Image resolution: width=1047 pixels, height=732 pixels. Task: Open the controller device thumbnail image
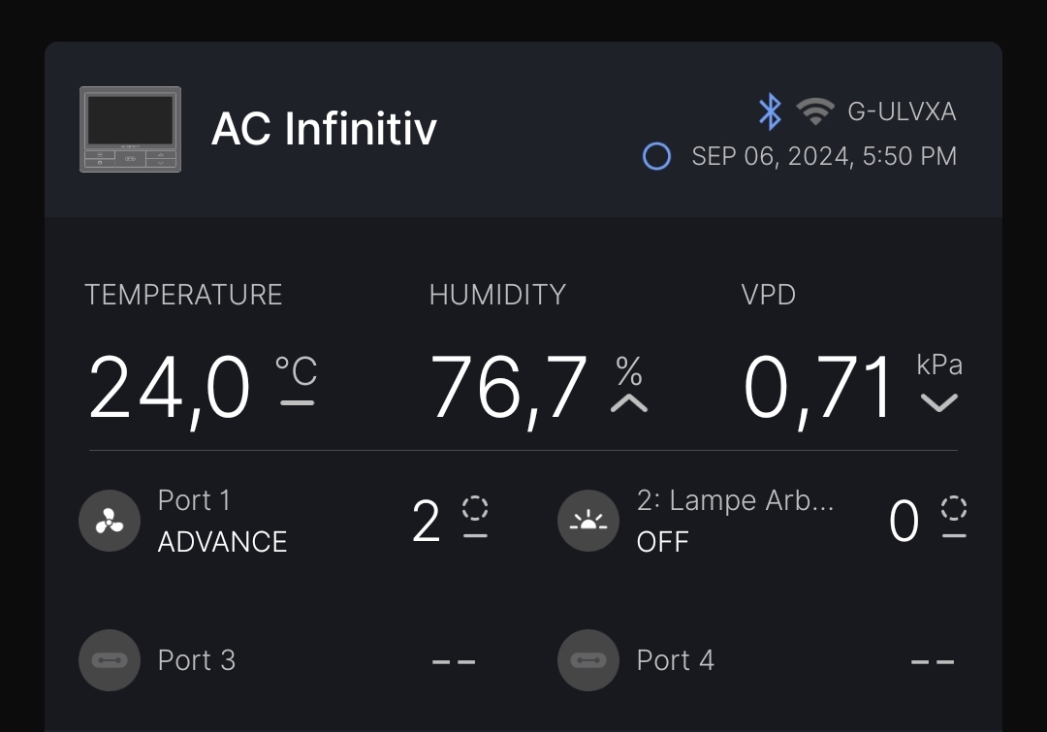(130, 129)
